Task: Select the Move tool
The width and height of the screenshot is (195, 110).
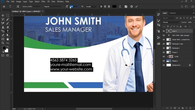Action: (3, 15)
